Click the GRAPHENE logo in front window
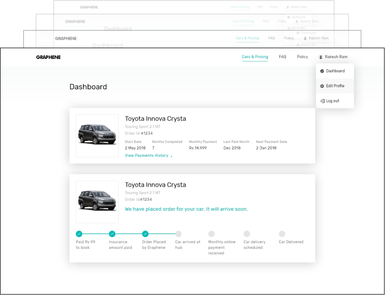 click(48, 57)
